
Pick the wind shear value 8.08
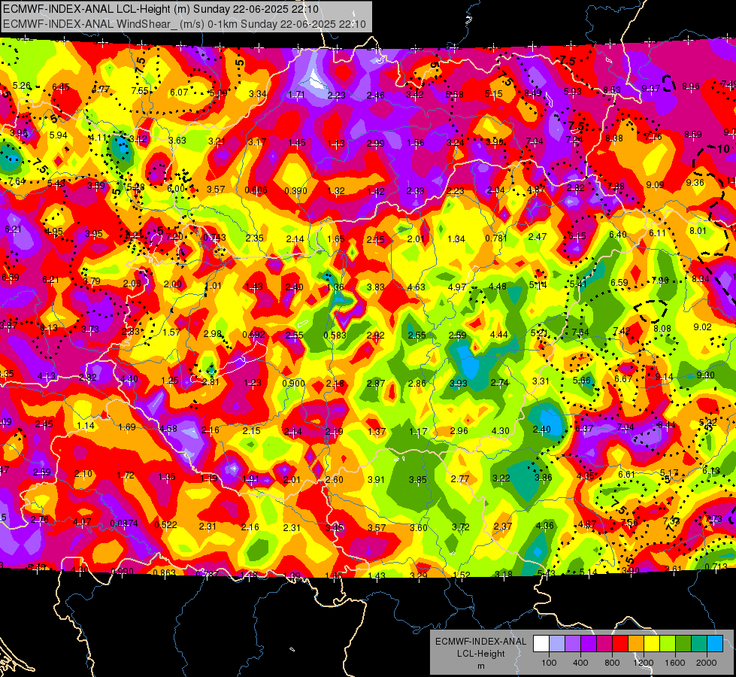click(x=662, y=329)
